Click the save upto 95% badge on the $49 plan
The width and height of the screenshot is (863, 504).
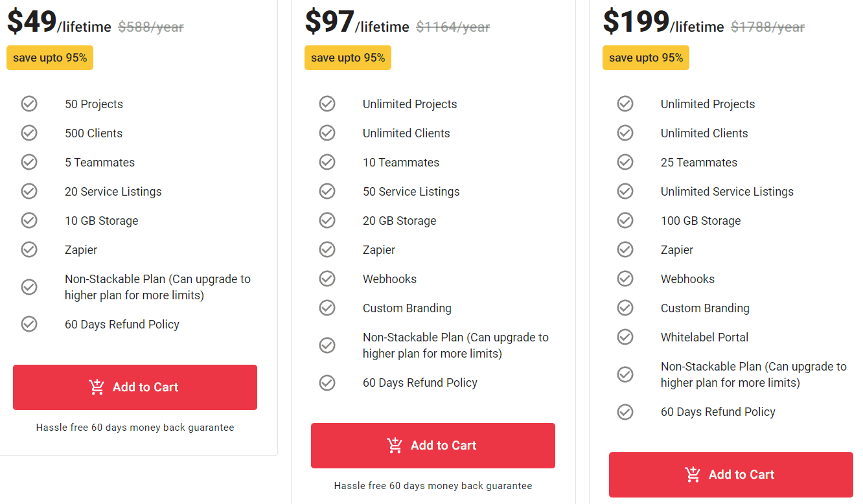pos(49,57)
